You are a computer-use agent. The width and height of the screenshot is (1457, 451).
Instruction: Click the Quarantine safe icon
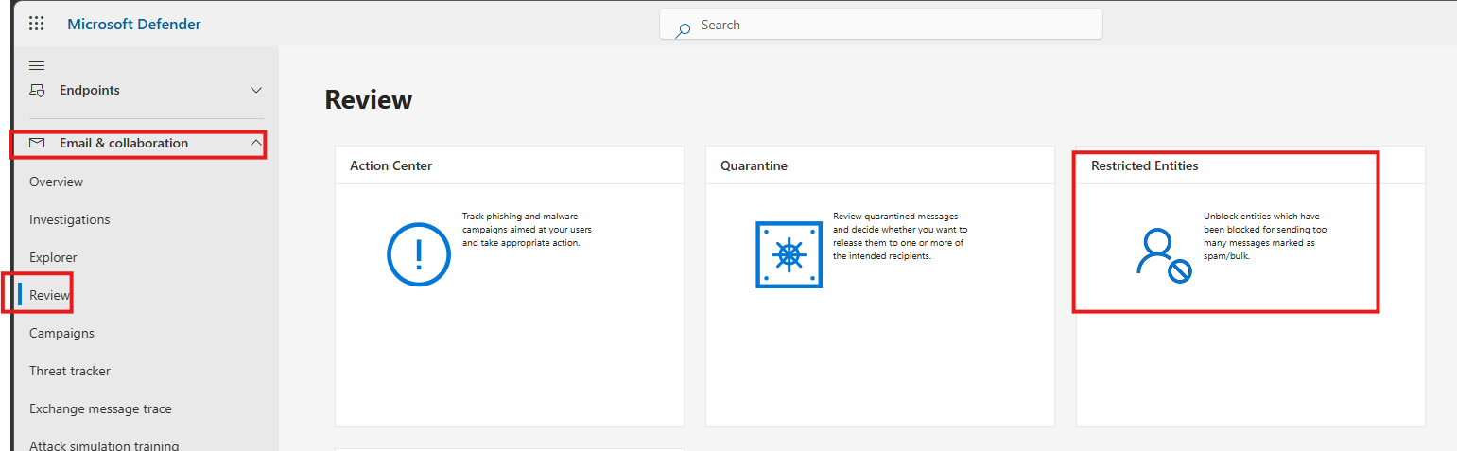tap(789, 254)
